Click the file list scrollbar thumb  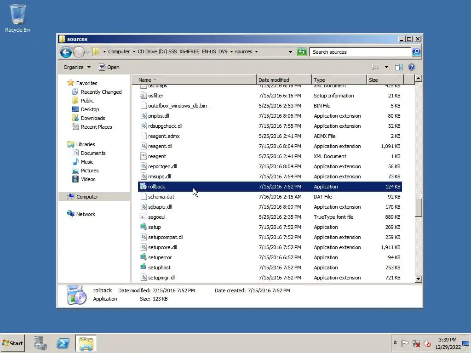click(x=419, y=207)
